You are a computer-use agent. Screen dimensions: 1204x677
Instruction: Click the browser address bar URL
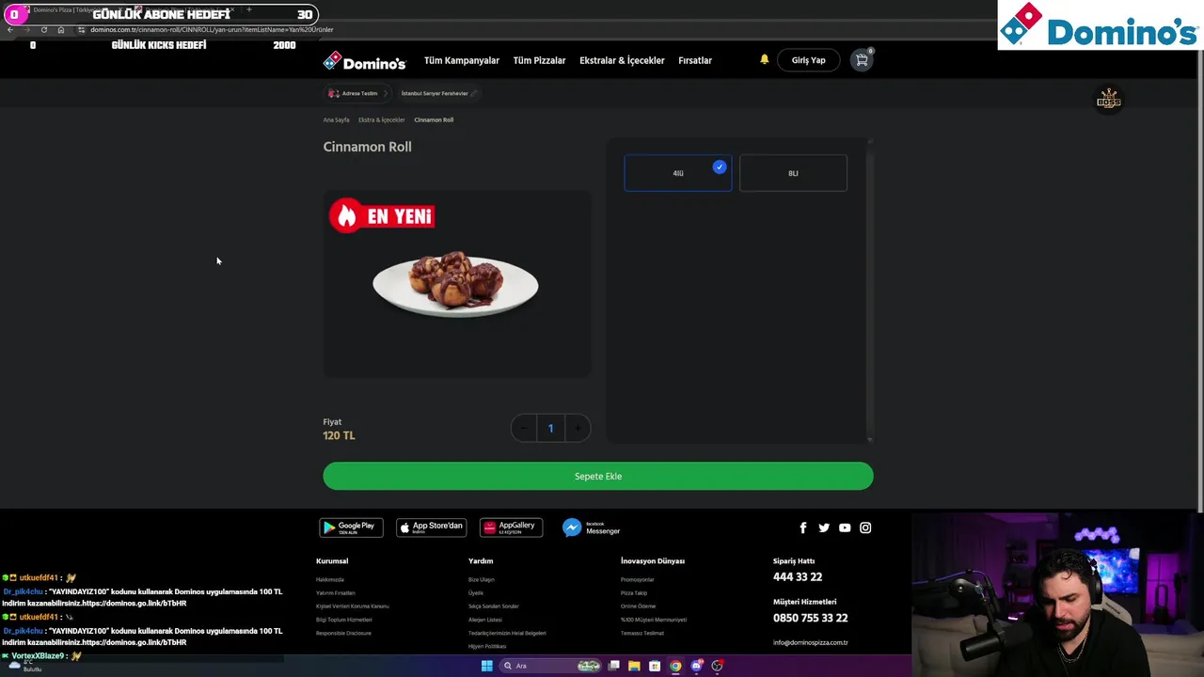coord(212,29)
